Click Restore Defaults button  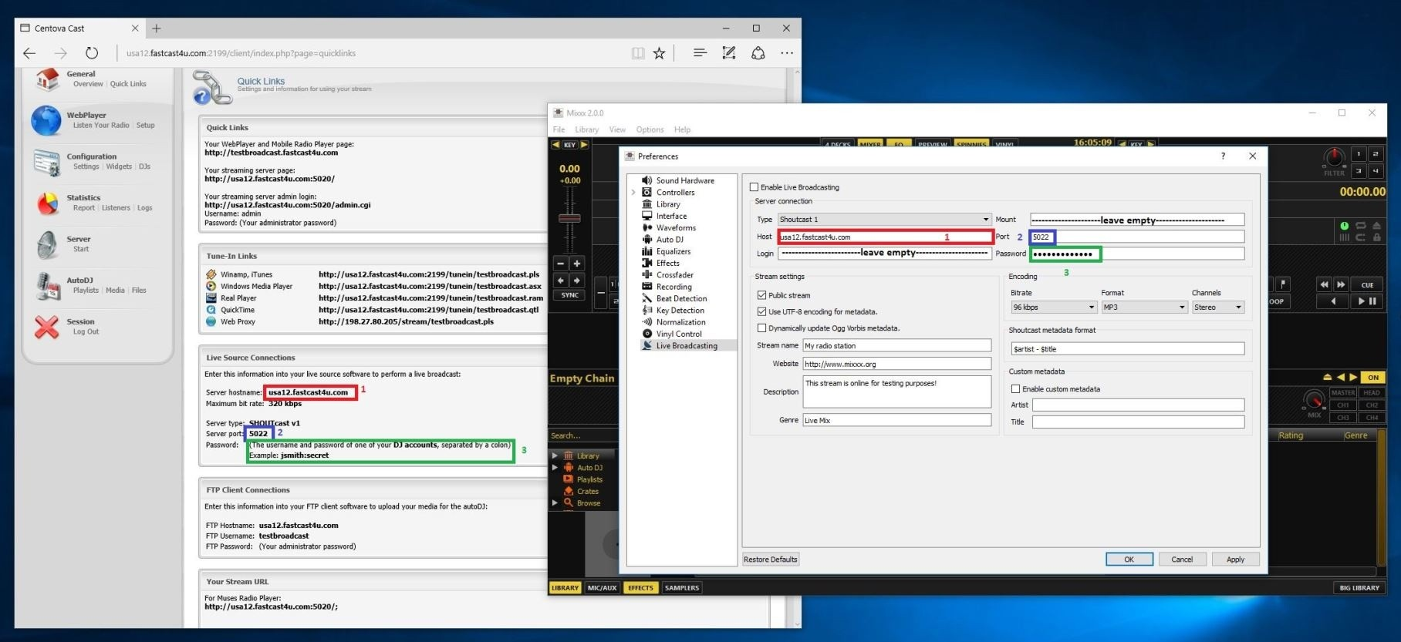[771, 560]
